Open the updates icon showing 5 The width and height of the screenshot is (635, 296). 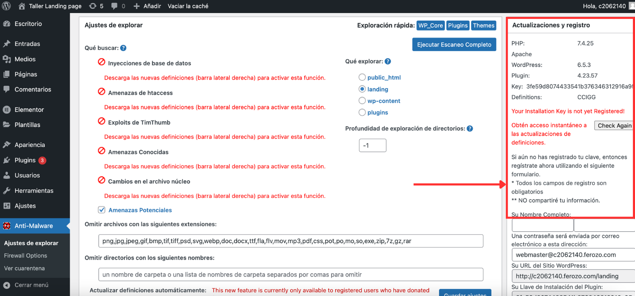pyautogui.click(x=93, y=6)
